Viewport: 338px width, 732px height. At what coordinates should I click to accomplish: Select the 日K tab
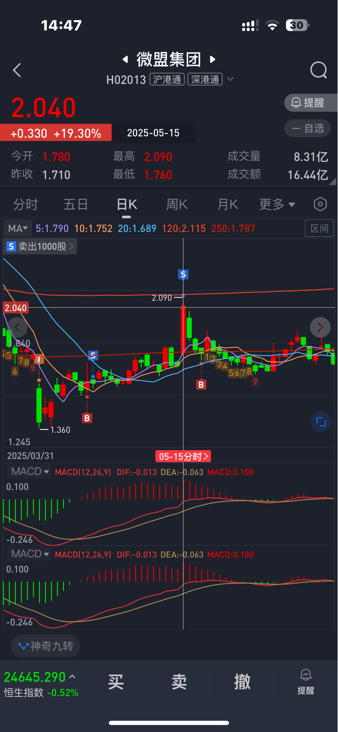point(127,204)
